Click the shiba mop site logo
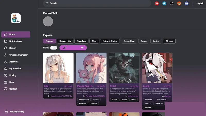 click(16, 18)
